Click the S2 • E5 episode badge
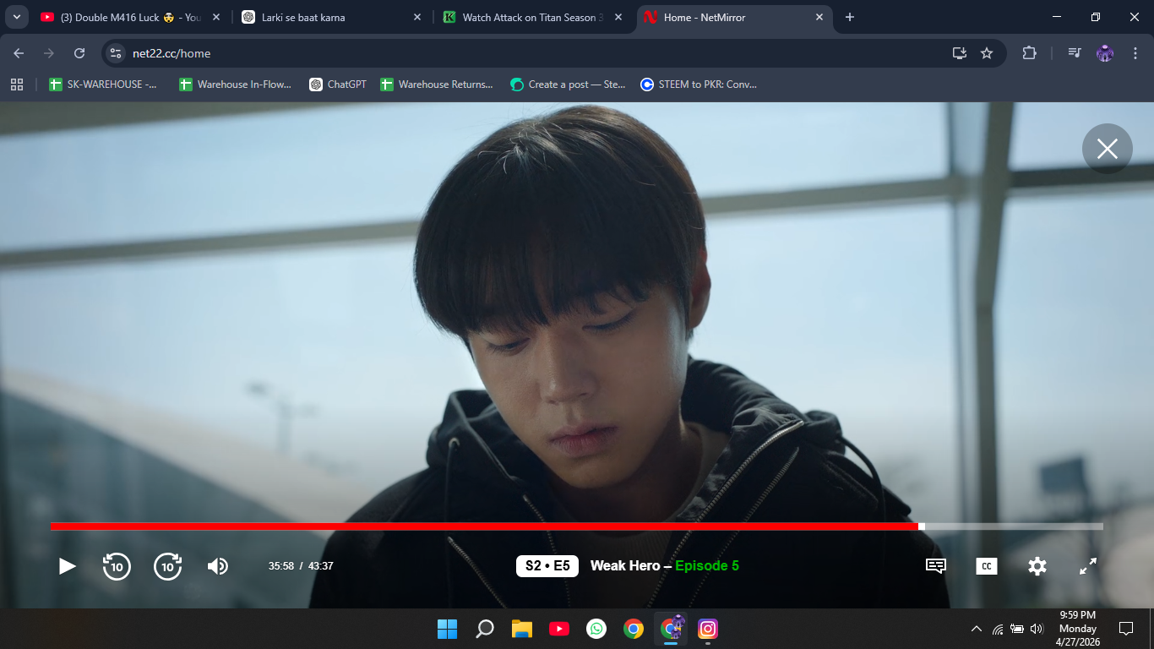Image resolution: width=1154 pixels, height=649 pixels. 547,566
